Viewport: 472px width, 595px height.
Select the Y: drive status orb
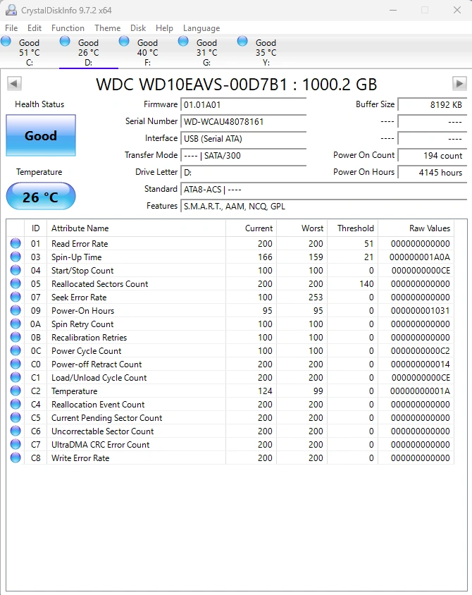click(243, 42)
